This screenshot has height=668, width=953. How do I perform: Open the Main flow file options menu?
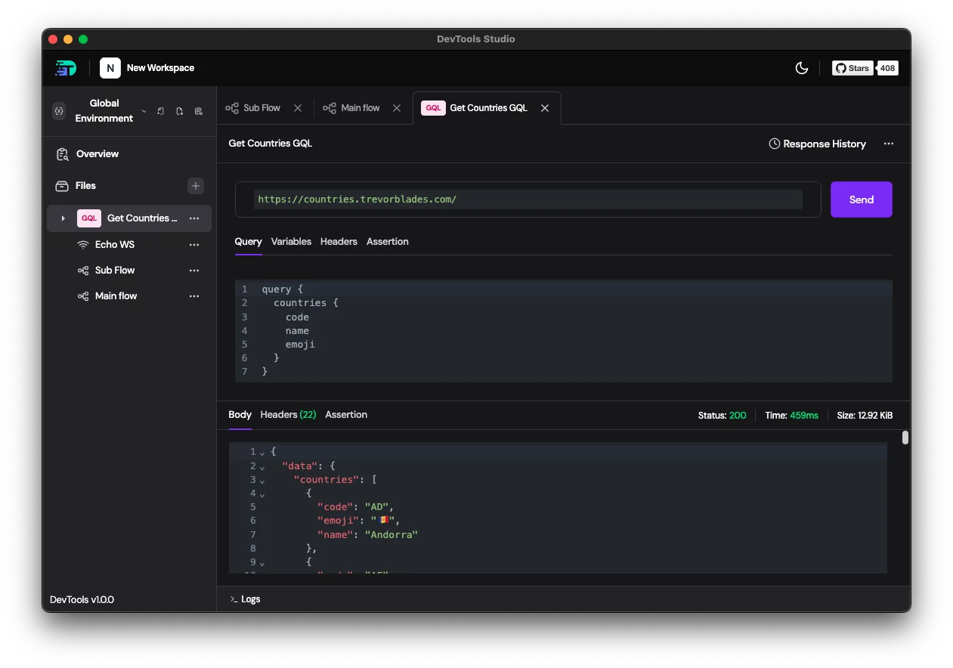[194, 295]
